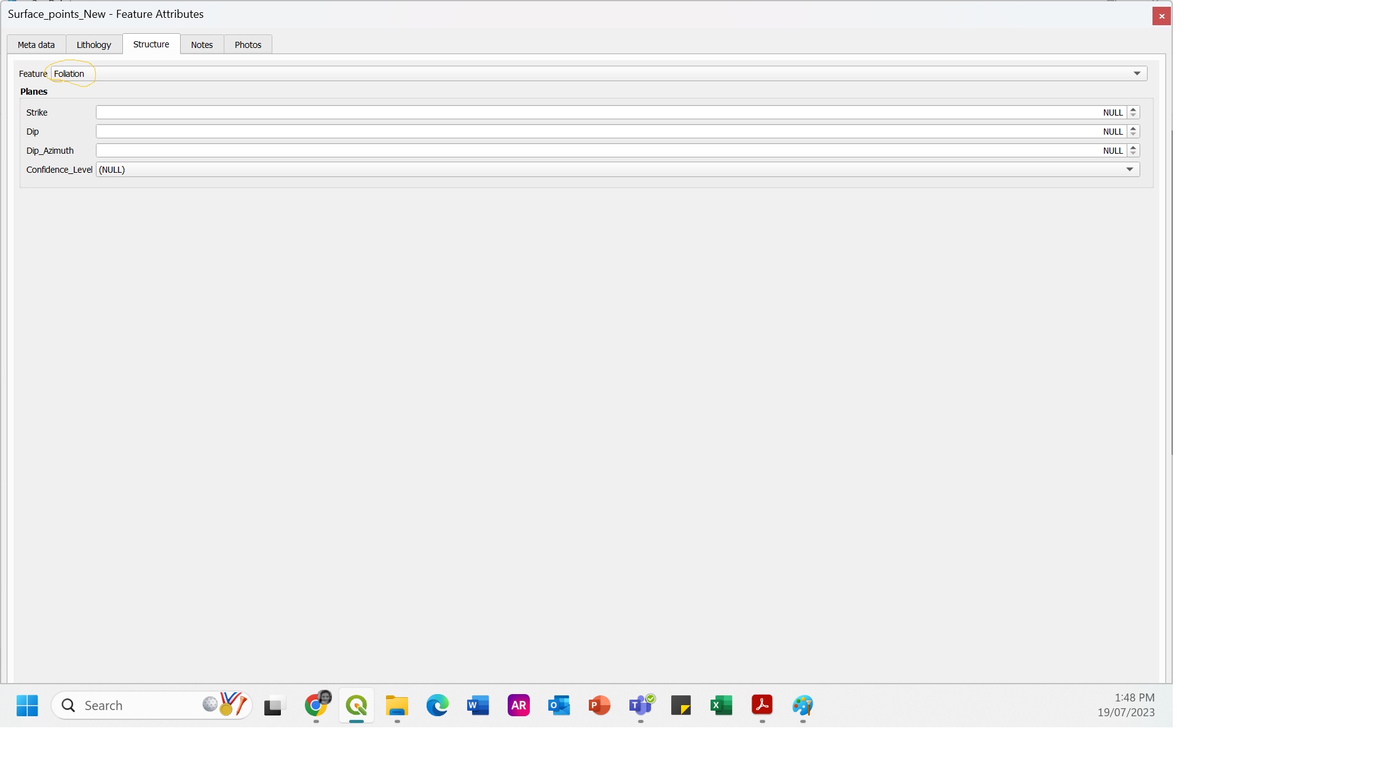
Task: Click the Chrome browser icon
Action: (x=315, y=705)
